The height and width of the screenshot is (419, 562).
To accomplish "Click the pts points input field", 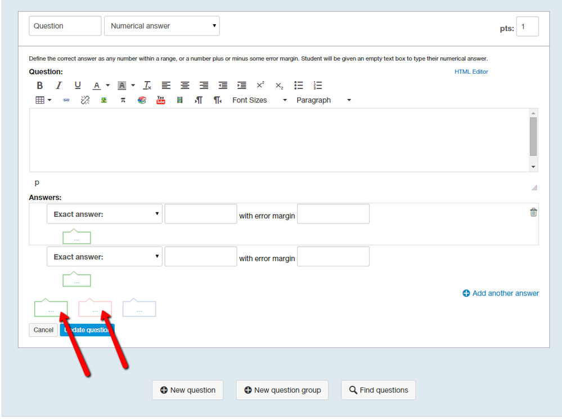I will point(527,26).
